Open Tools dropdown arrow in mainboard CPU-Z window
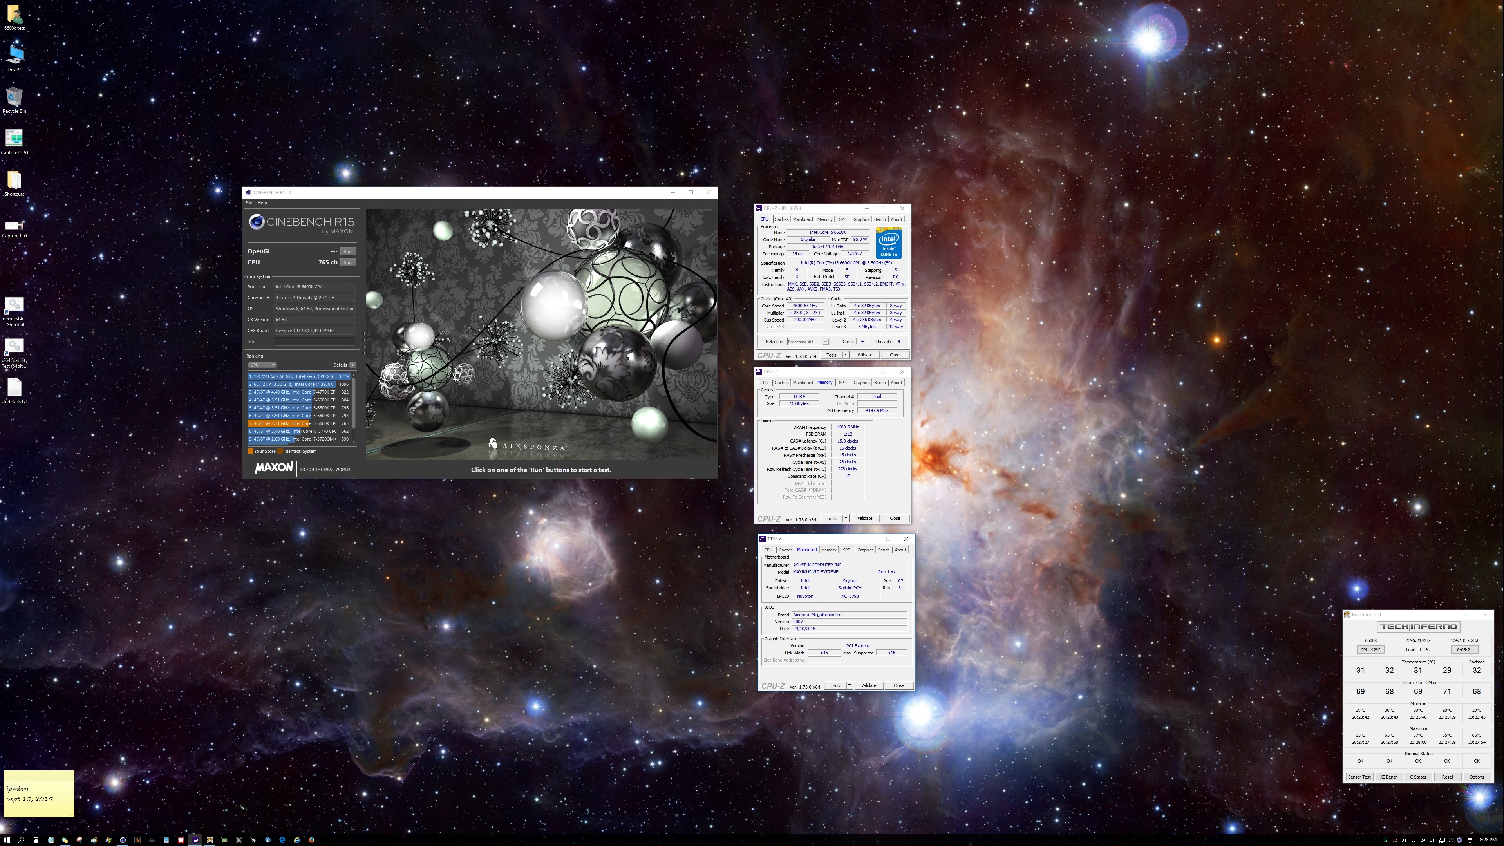The image size is (1504, 846). click(x=850, y=685)
